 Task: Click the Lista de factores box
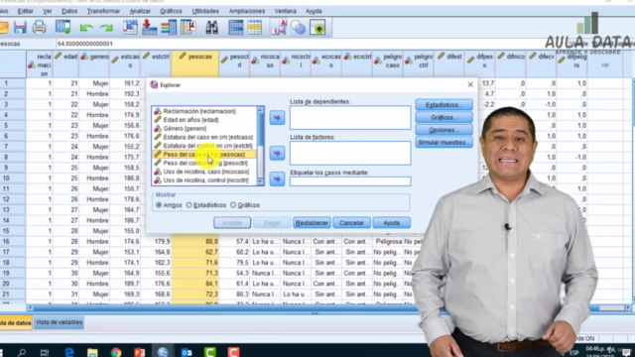pyautogui.click(x=350, y=153)
